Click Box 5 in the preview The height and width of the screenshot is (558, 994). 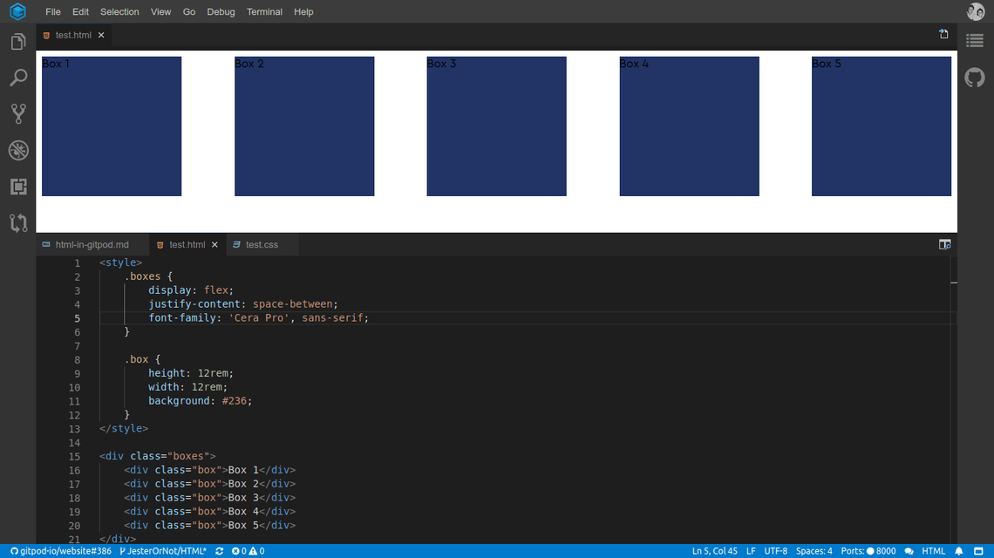coord(882,126)
